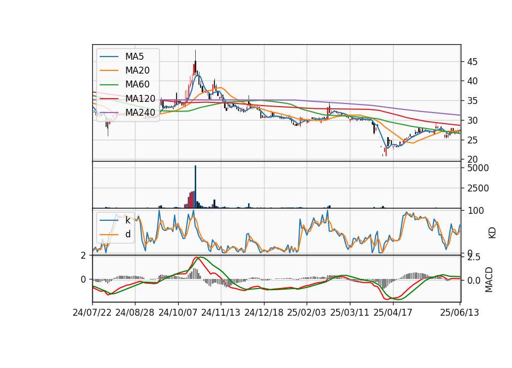
Task: Click the k legend entry in KD panel
Action: 127,220
